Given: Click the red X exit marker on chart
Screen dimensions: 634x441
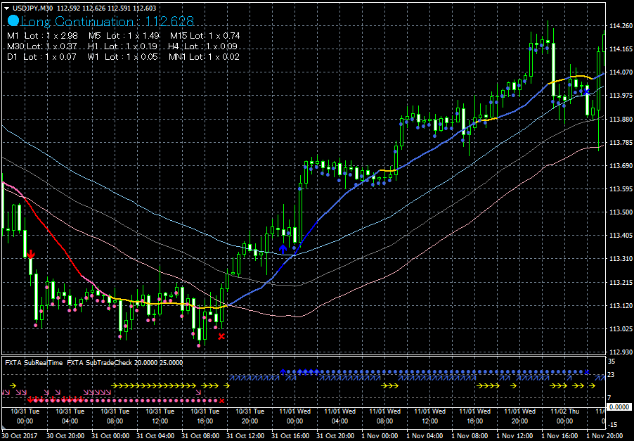Looking at the screenshot, I should pos(221,336).
